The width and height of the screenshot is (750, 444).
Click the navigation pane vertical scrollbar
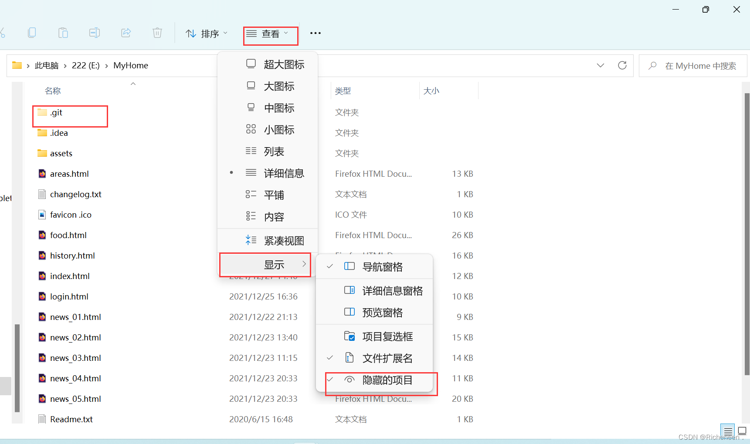coord(17,368)
